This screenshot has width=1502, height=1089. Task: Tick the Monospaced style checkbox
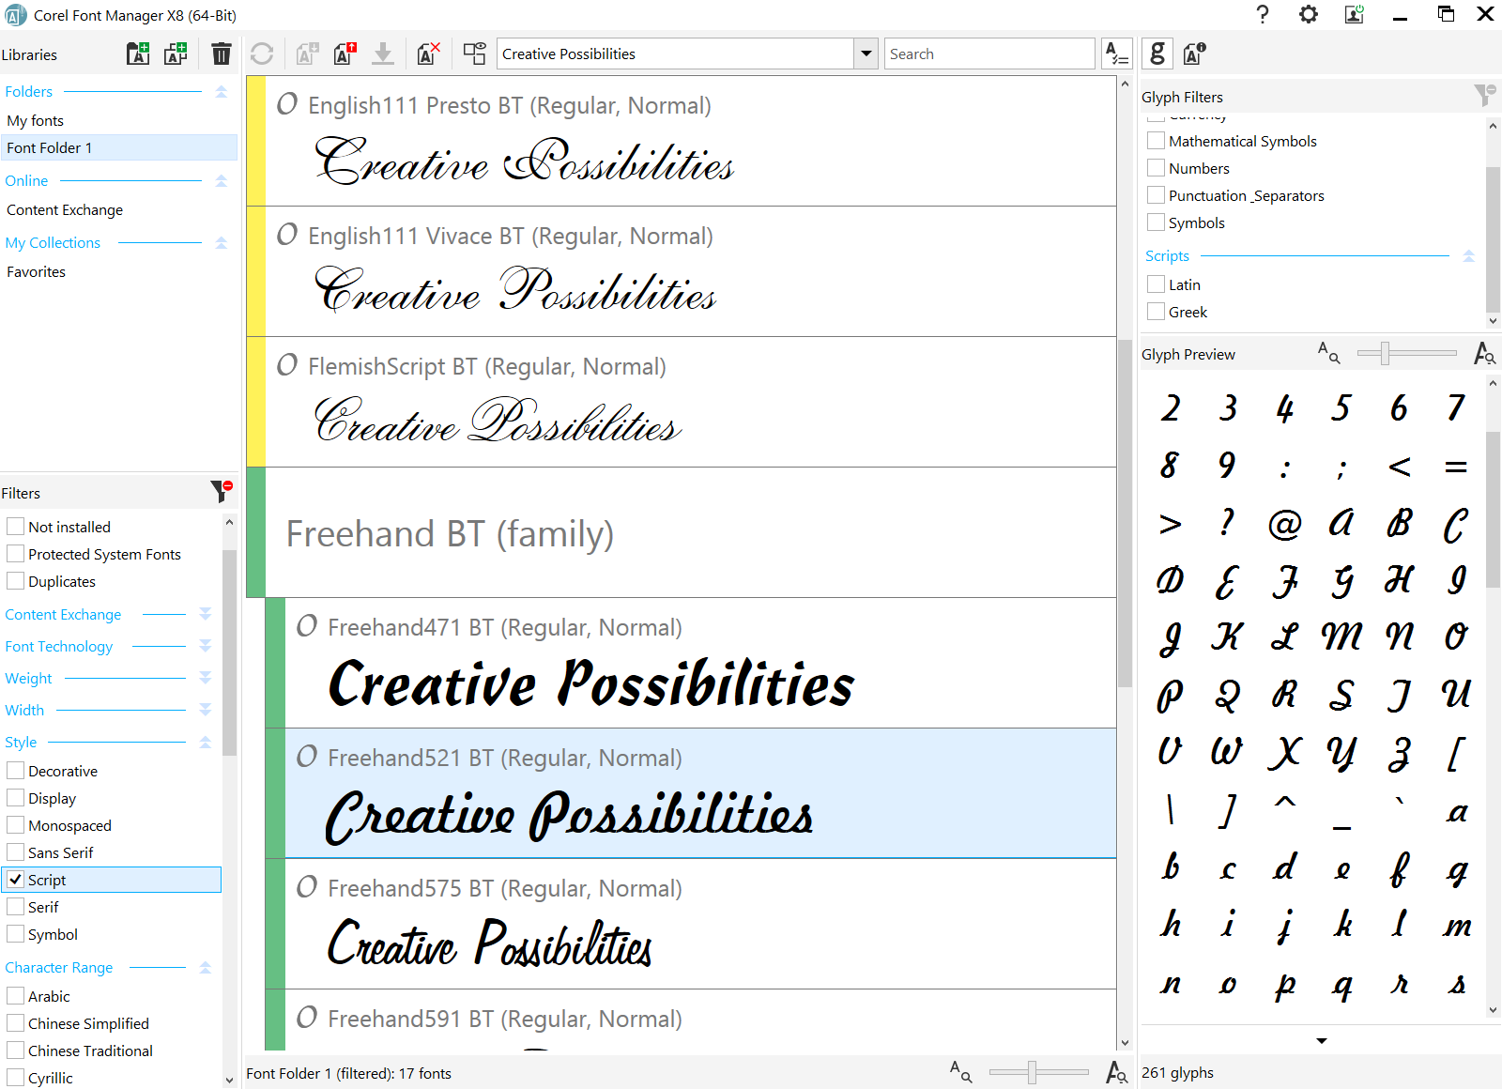point(16,824)
